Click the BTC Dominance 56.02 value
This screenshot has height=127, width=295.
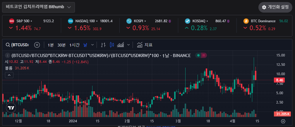pyautogui.click(x=284, y=21)
